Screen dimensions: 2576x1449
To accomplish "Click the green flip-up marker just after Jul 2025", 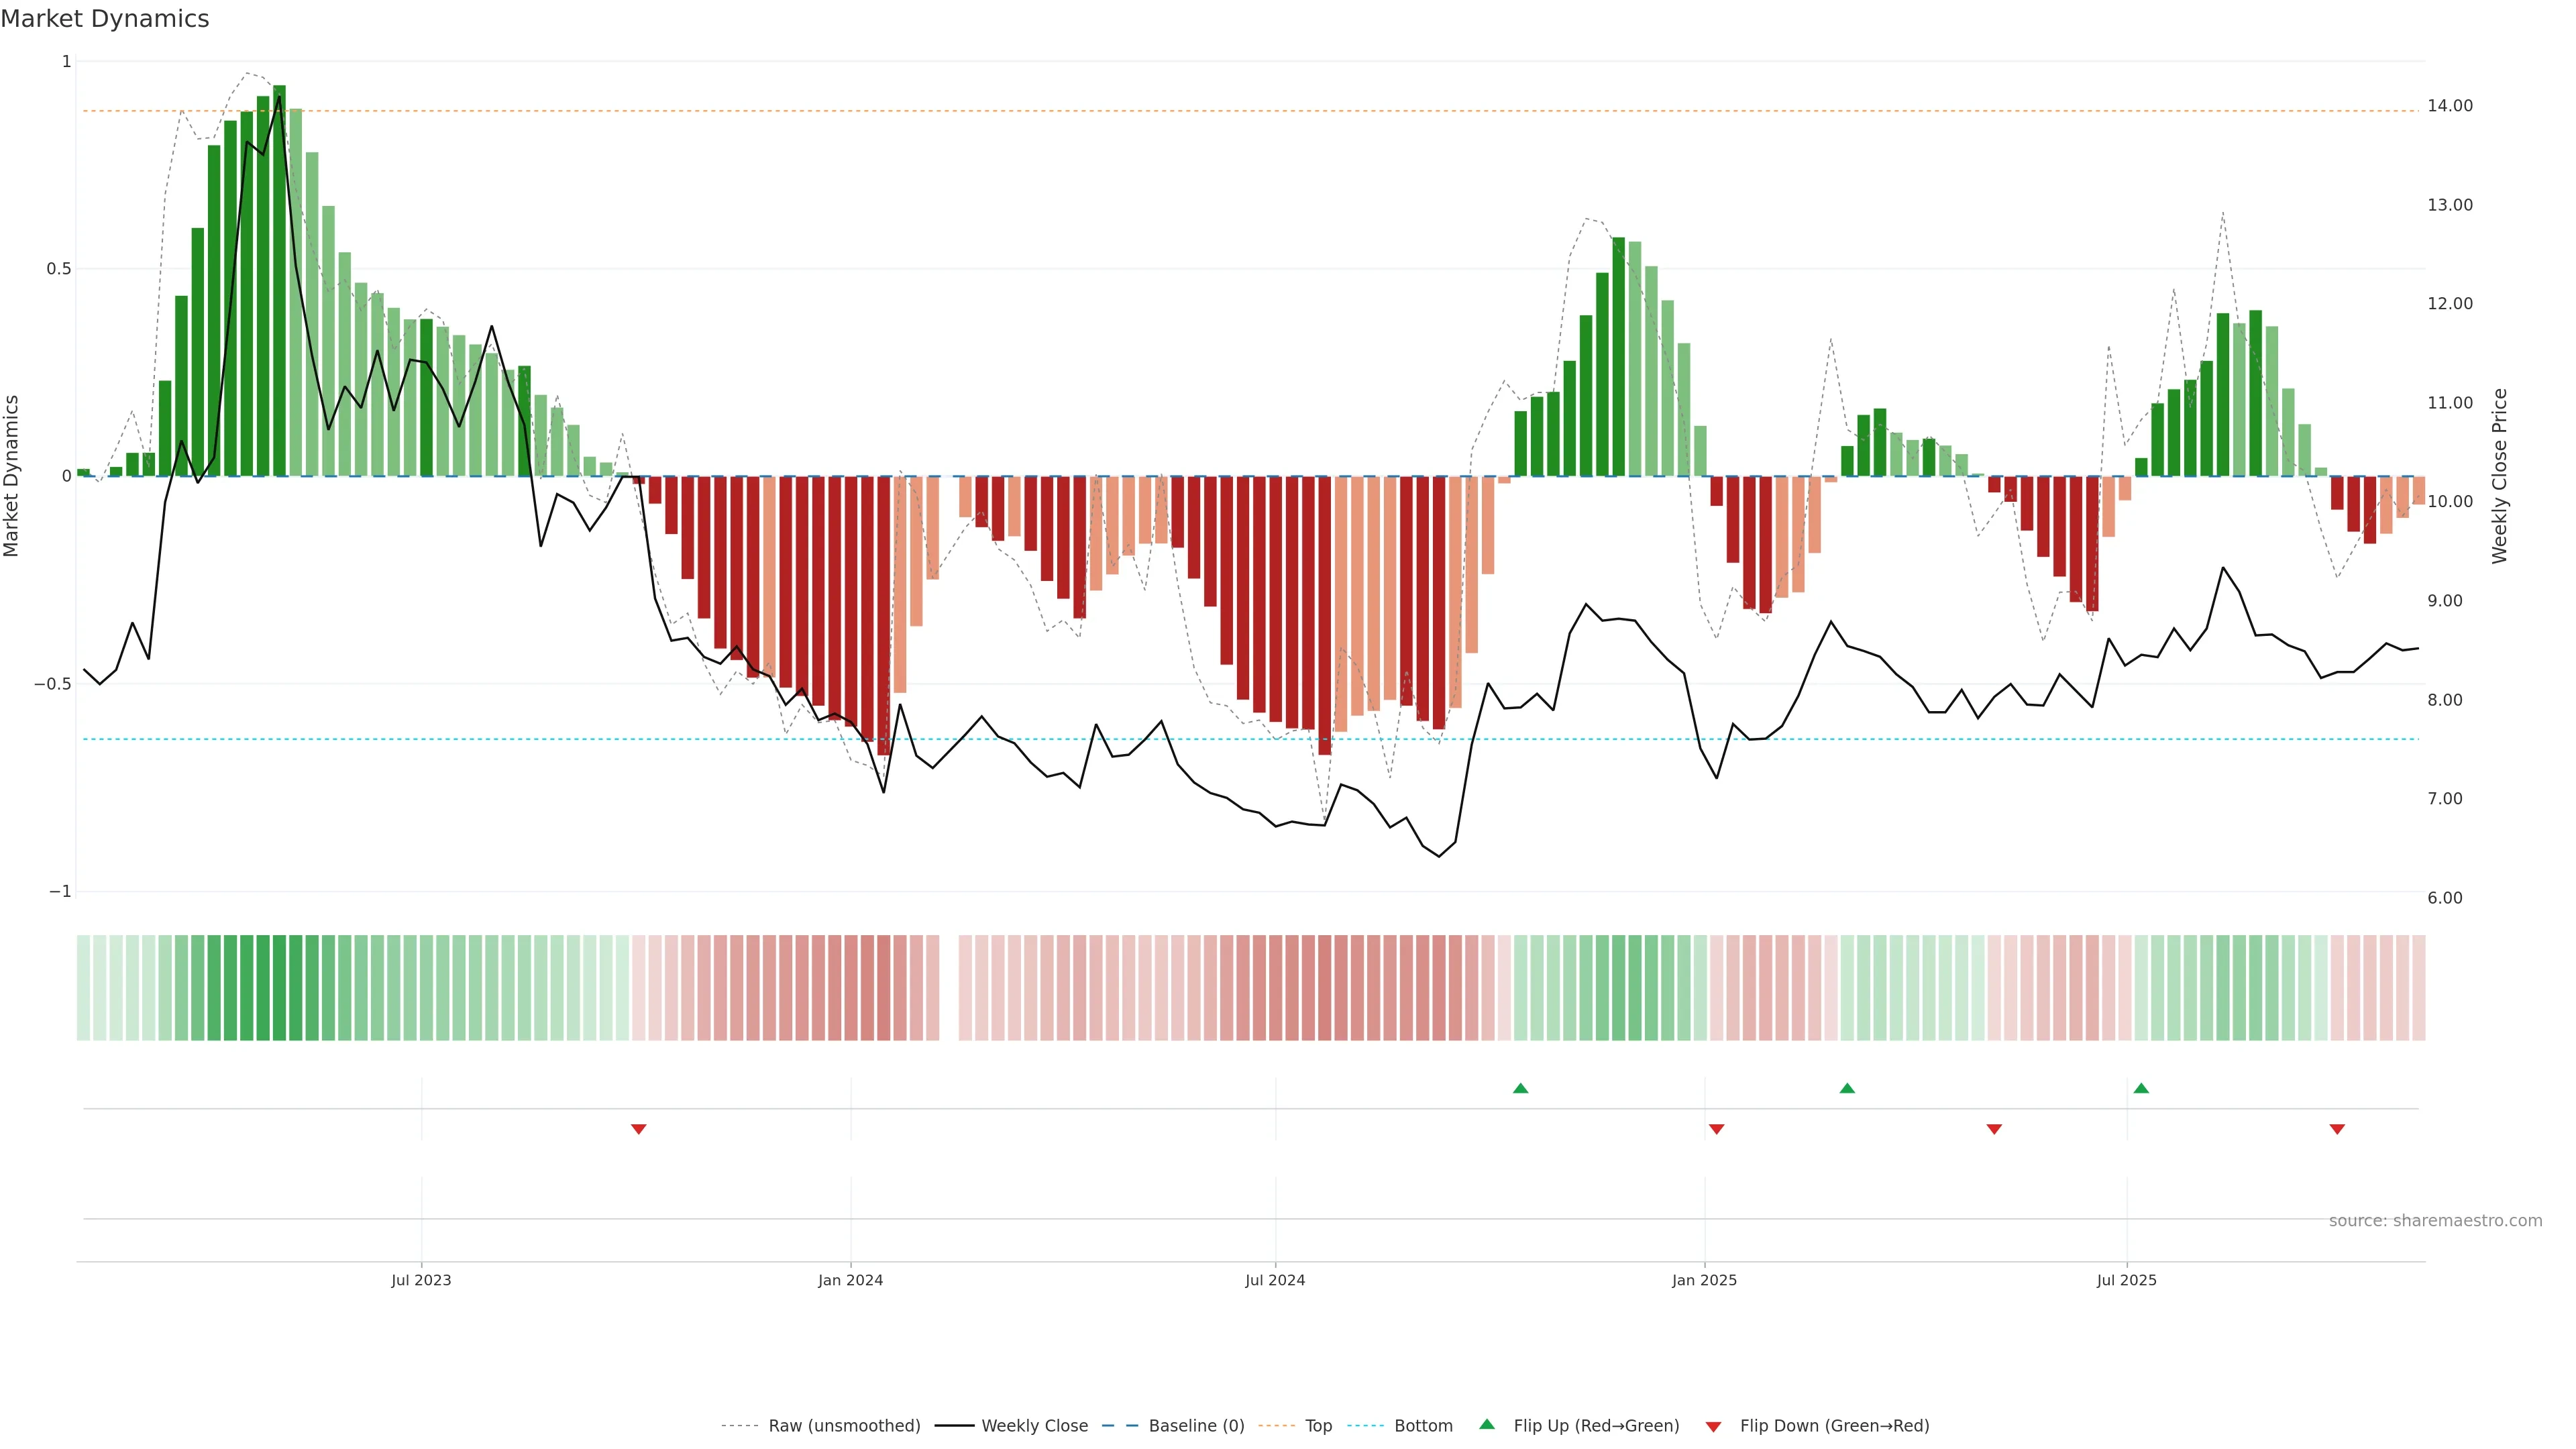I will tap(2141, 1088).
